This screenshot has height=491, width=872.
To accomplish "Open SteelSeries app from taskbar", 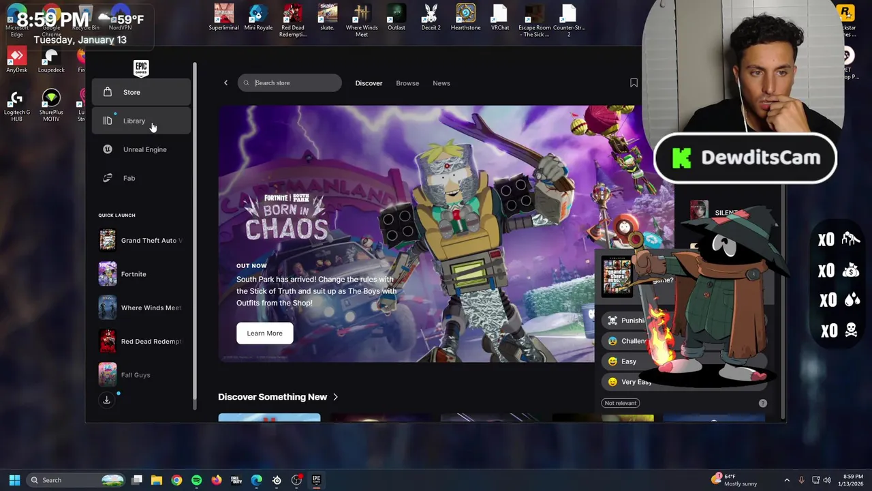I will 277,480.
